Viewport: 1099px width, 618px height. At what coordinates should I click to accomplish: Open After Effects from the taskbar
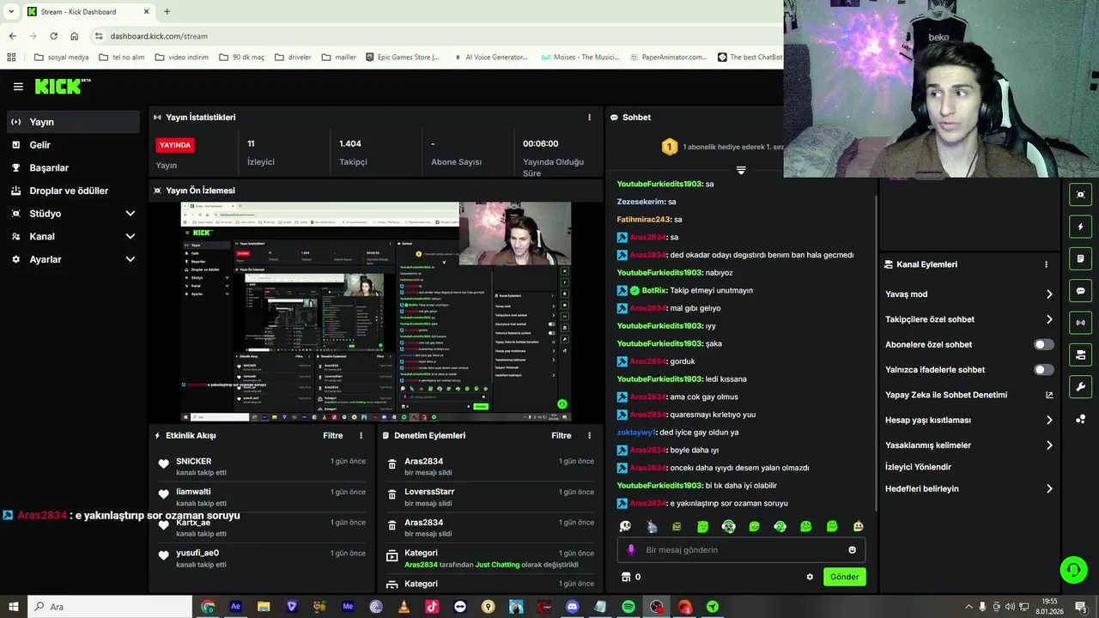click(235, 607)
